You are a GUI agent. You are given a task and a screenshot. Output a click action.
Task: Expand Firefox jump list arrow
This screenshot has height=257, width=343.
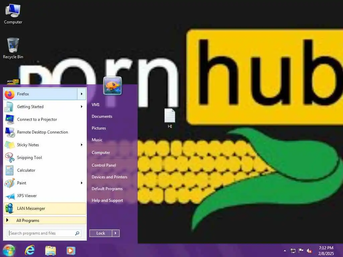(x=82, y=94)
